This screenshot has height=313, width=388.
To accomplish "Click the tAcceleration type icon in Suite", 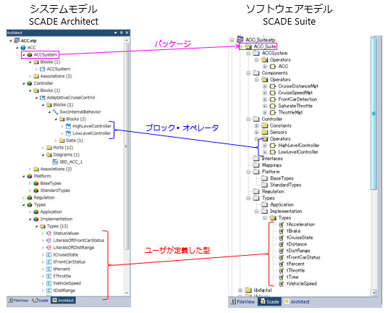I will (x=281, y=225).
